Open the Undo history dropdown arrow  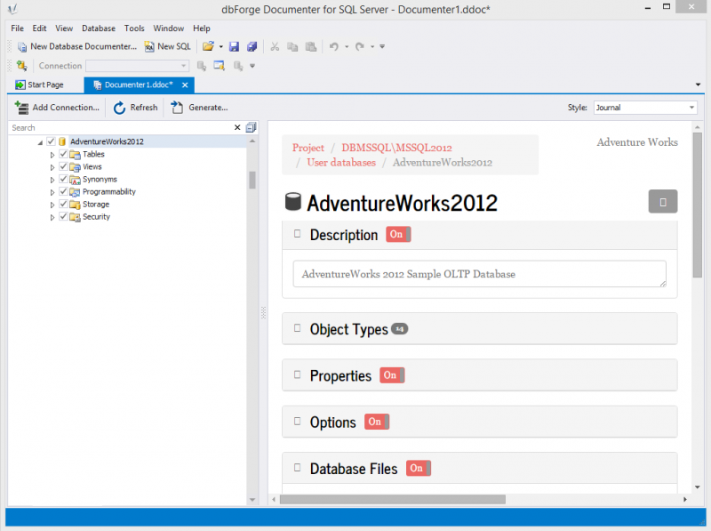[347, 46]
